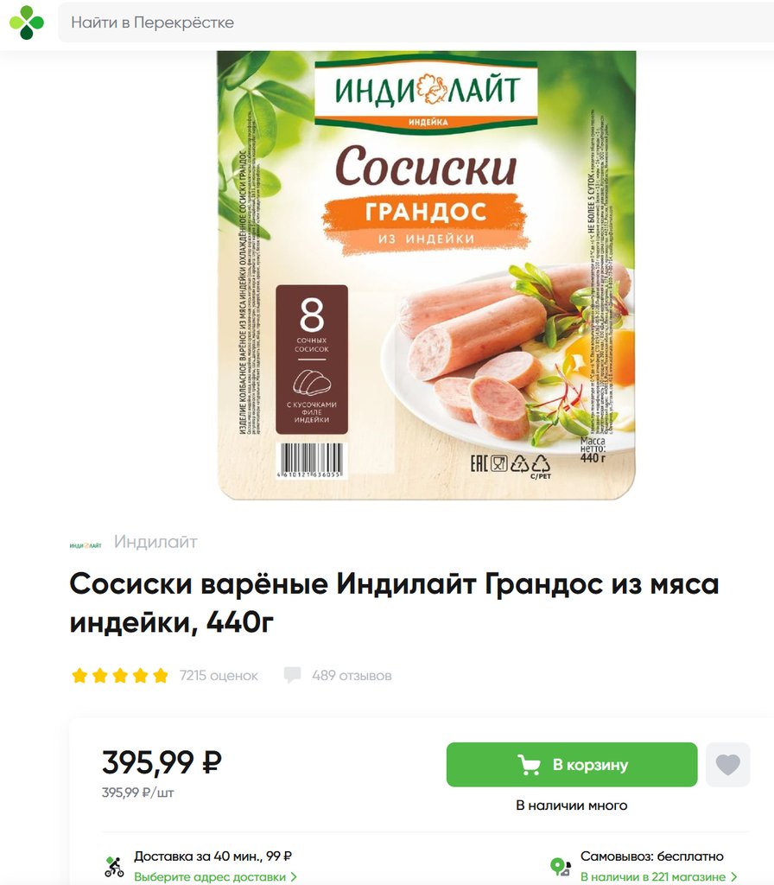
Task: Click the pickup location pin icon
Action: (560, 866)
